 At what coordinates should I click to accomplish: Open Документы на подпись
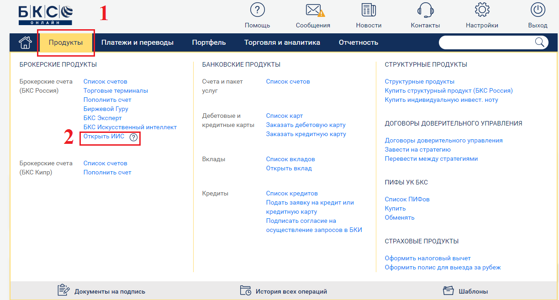click(110, 291)
